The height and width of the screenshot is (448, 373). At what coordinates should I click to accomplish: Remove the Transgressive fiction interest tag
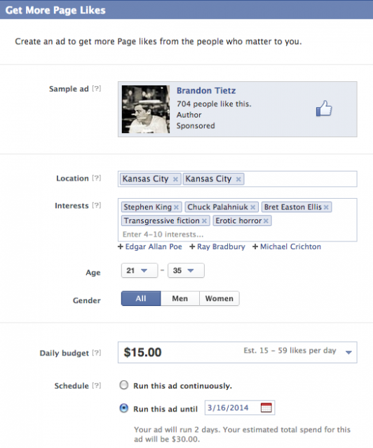[x=204, y=221]
